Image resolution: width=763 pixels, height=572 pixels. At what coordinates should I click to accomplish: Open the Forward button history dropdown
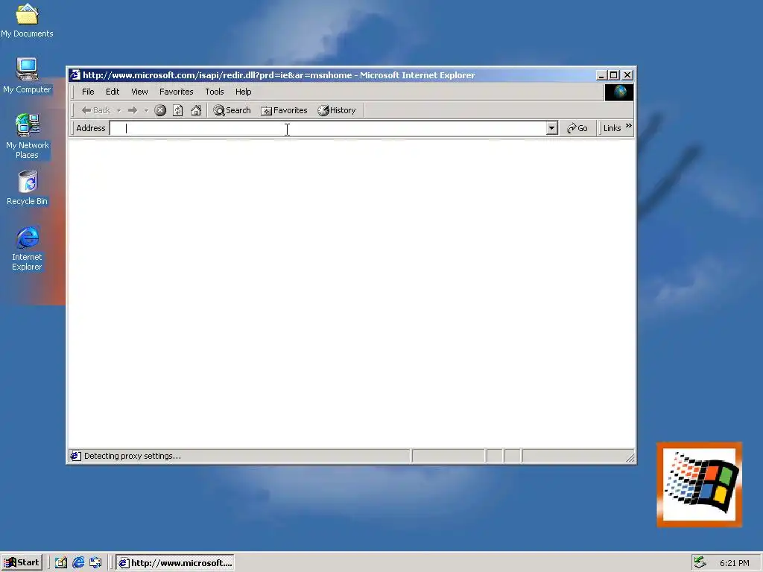(x=146, y=110)
